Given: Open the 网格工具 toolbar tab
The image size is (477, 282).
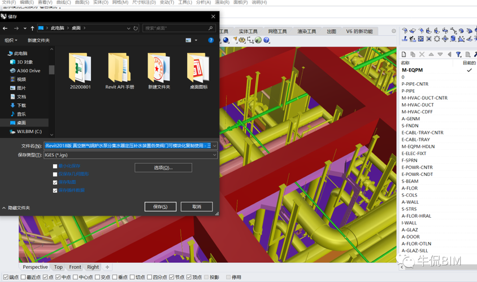Looking at the screenshot, I should pos(277,31).
